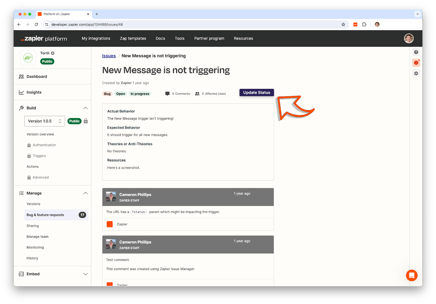Open Authentication in Build section
The height and width of the screenshot is (304, 436).
44,145
